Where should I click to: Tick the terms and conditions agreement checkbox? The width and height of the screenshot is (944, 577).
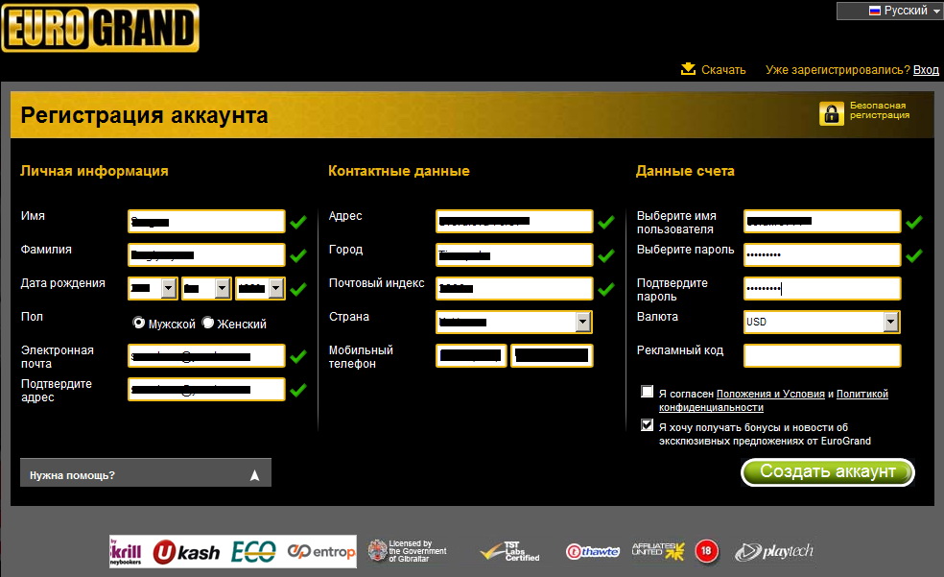click(x=648, y=392)
